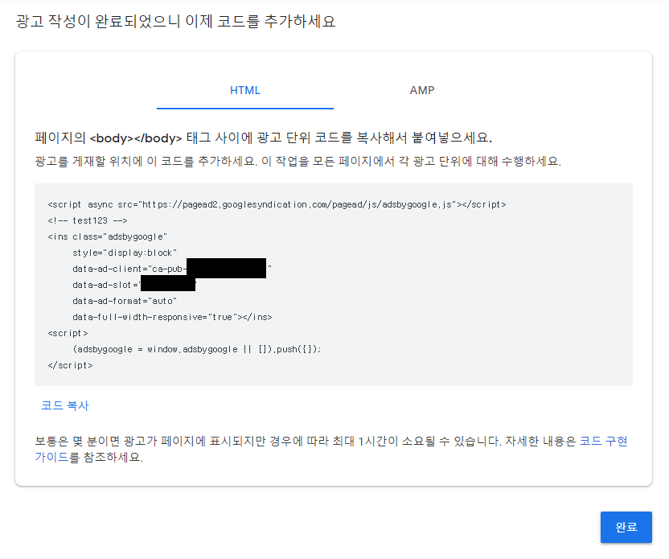
Task: Switch to the HTML tab
Action: (245, 90)
